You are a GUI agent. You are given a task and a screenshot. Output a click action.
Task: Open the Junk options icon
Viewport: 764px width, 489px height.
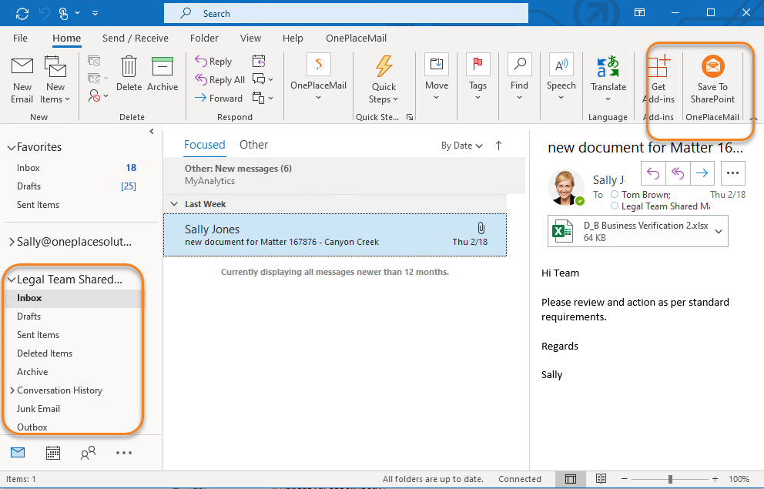point(98,96)
